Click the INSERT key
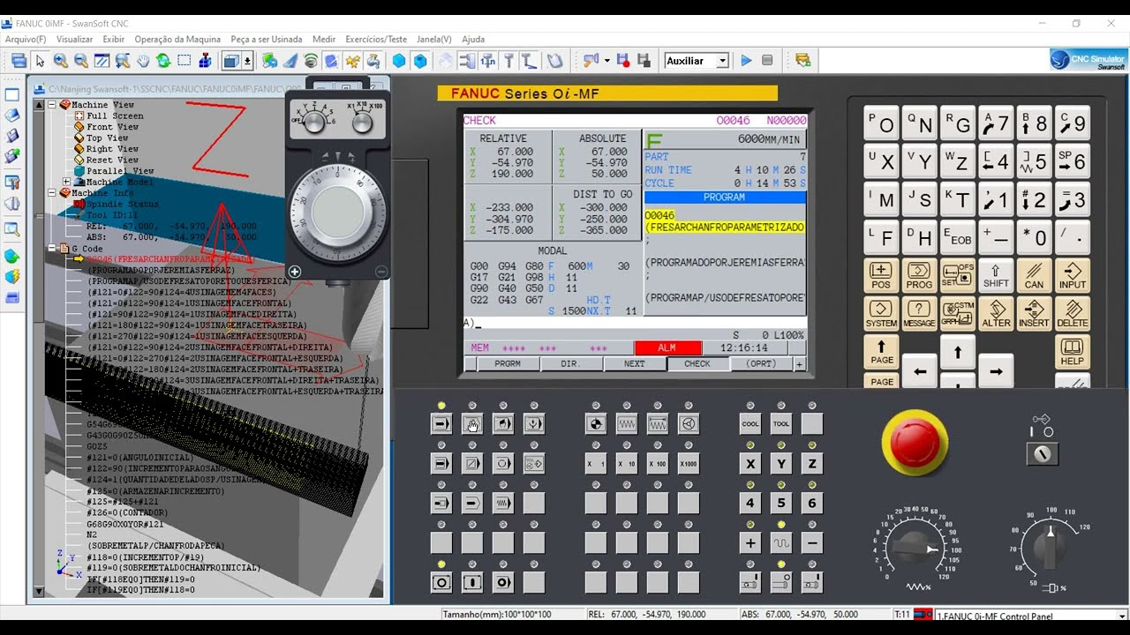 click(x=1035, y=314)
